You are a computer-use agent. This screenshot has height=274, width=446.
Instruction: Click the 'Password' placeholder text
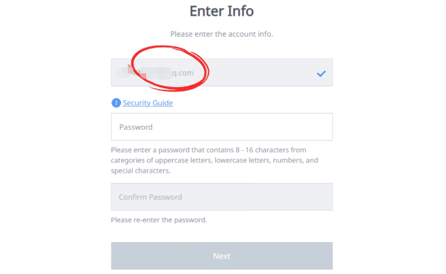point(136,127)
